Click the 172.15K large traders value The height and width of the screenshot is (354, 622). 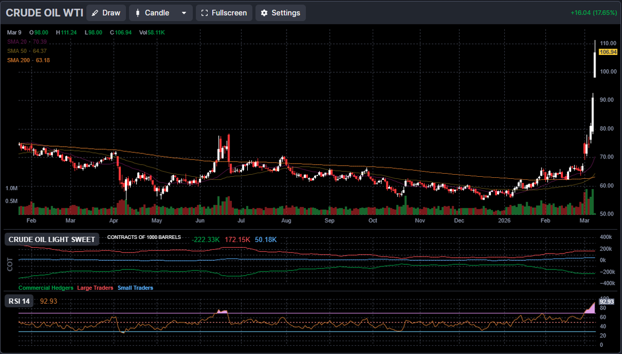pos(238,239)
